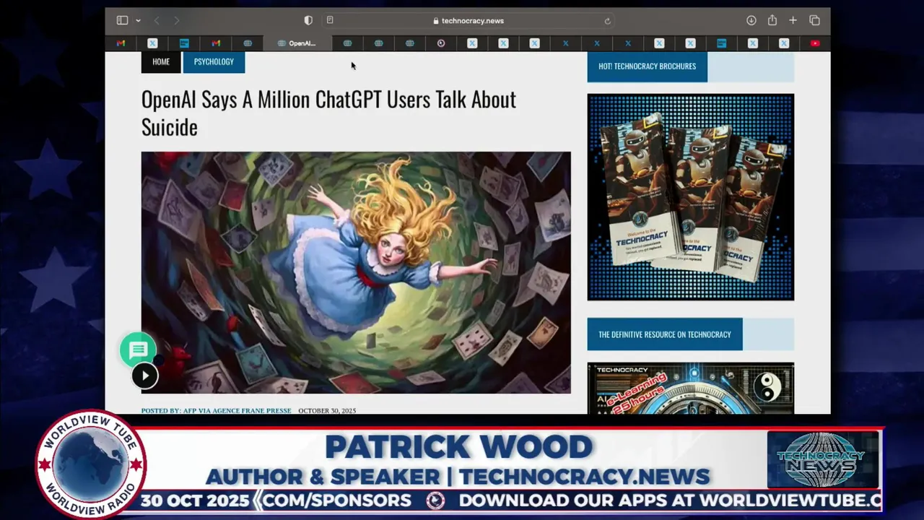Open the sidebar options dropdown arrow
924x520 pixels.
(x=138, y=21)
